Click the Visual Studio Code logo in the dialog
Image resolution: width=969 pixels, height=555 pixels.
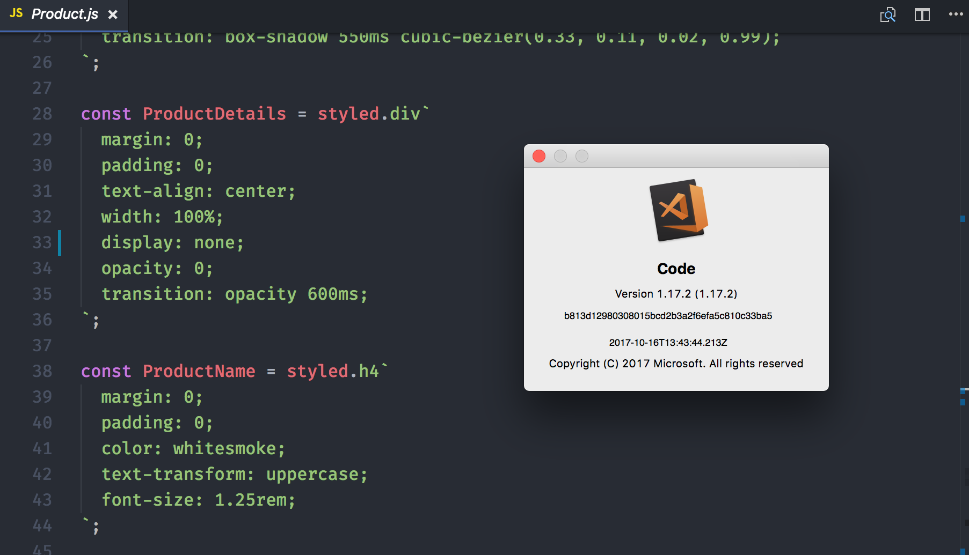coord(676,210)
